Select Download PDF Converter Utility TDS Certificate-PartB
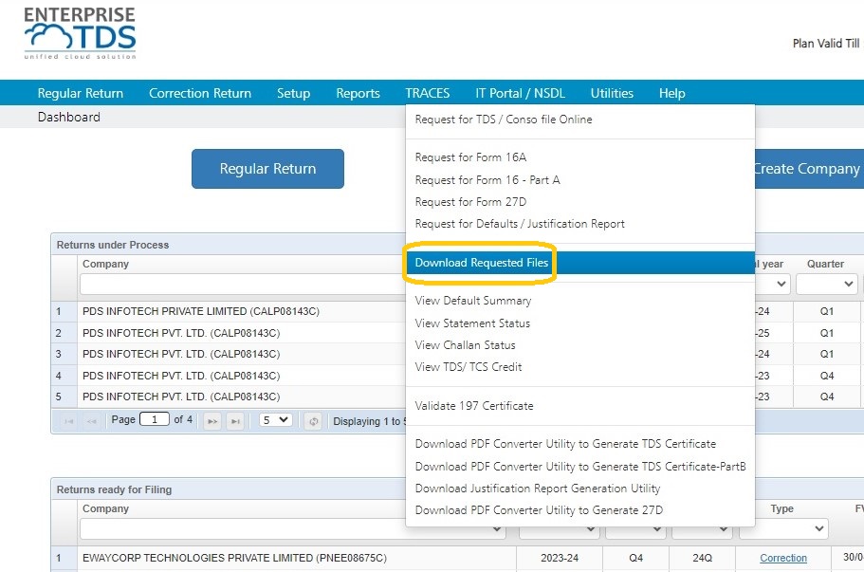864x572 pixels. coord(580,466)
